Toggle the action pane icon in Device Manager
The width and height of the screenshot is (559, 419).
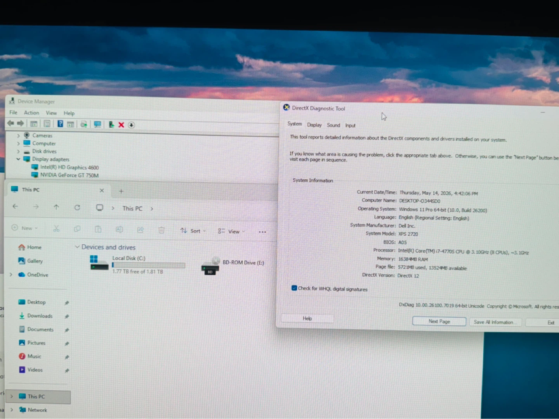pos(70,124)
